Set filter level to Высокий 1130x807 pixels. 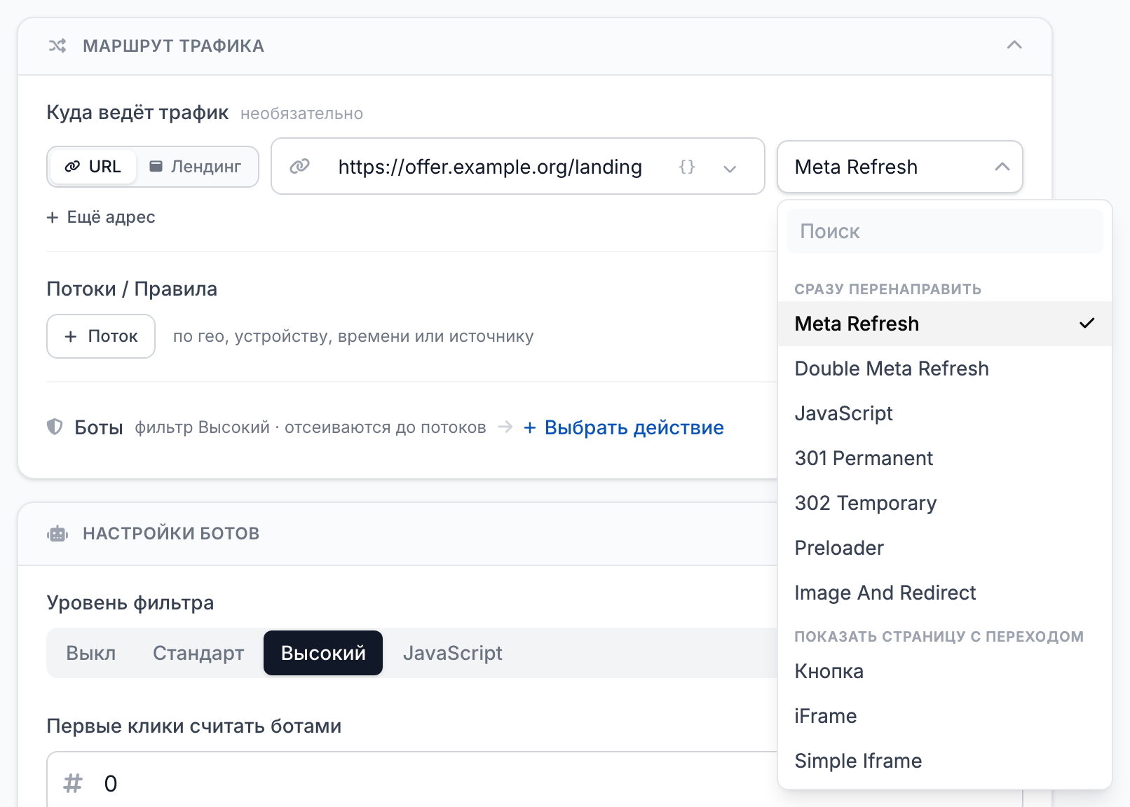323,653
